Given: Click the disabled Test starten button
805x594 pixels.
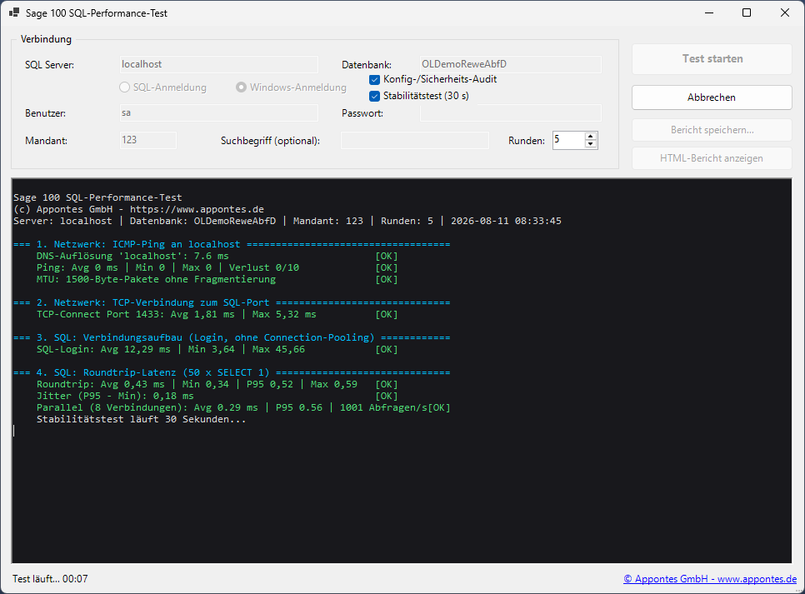Looking at the screenshot, I should pos(712,58).
